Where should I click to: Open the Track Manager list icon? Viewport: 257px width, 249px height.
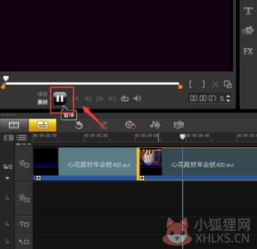[22, 138]
